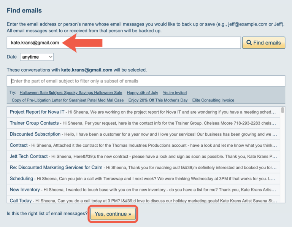Select the Call Today email row

pyautogui.click(x=143, y=199)
